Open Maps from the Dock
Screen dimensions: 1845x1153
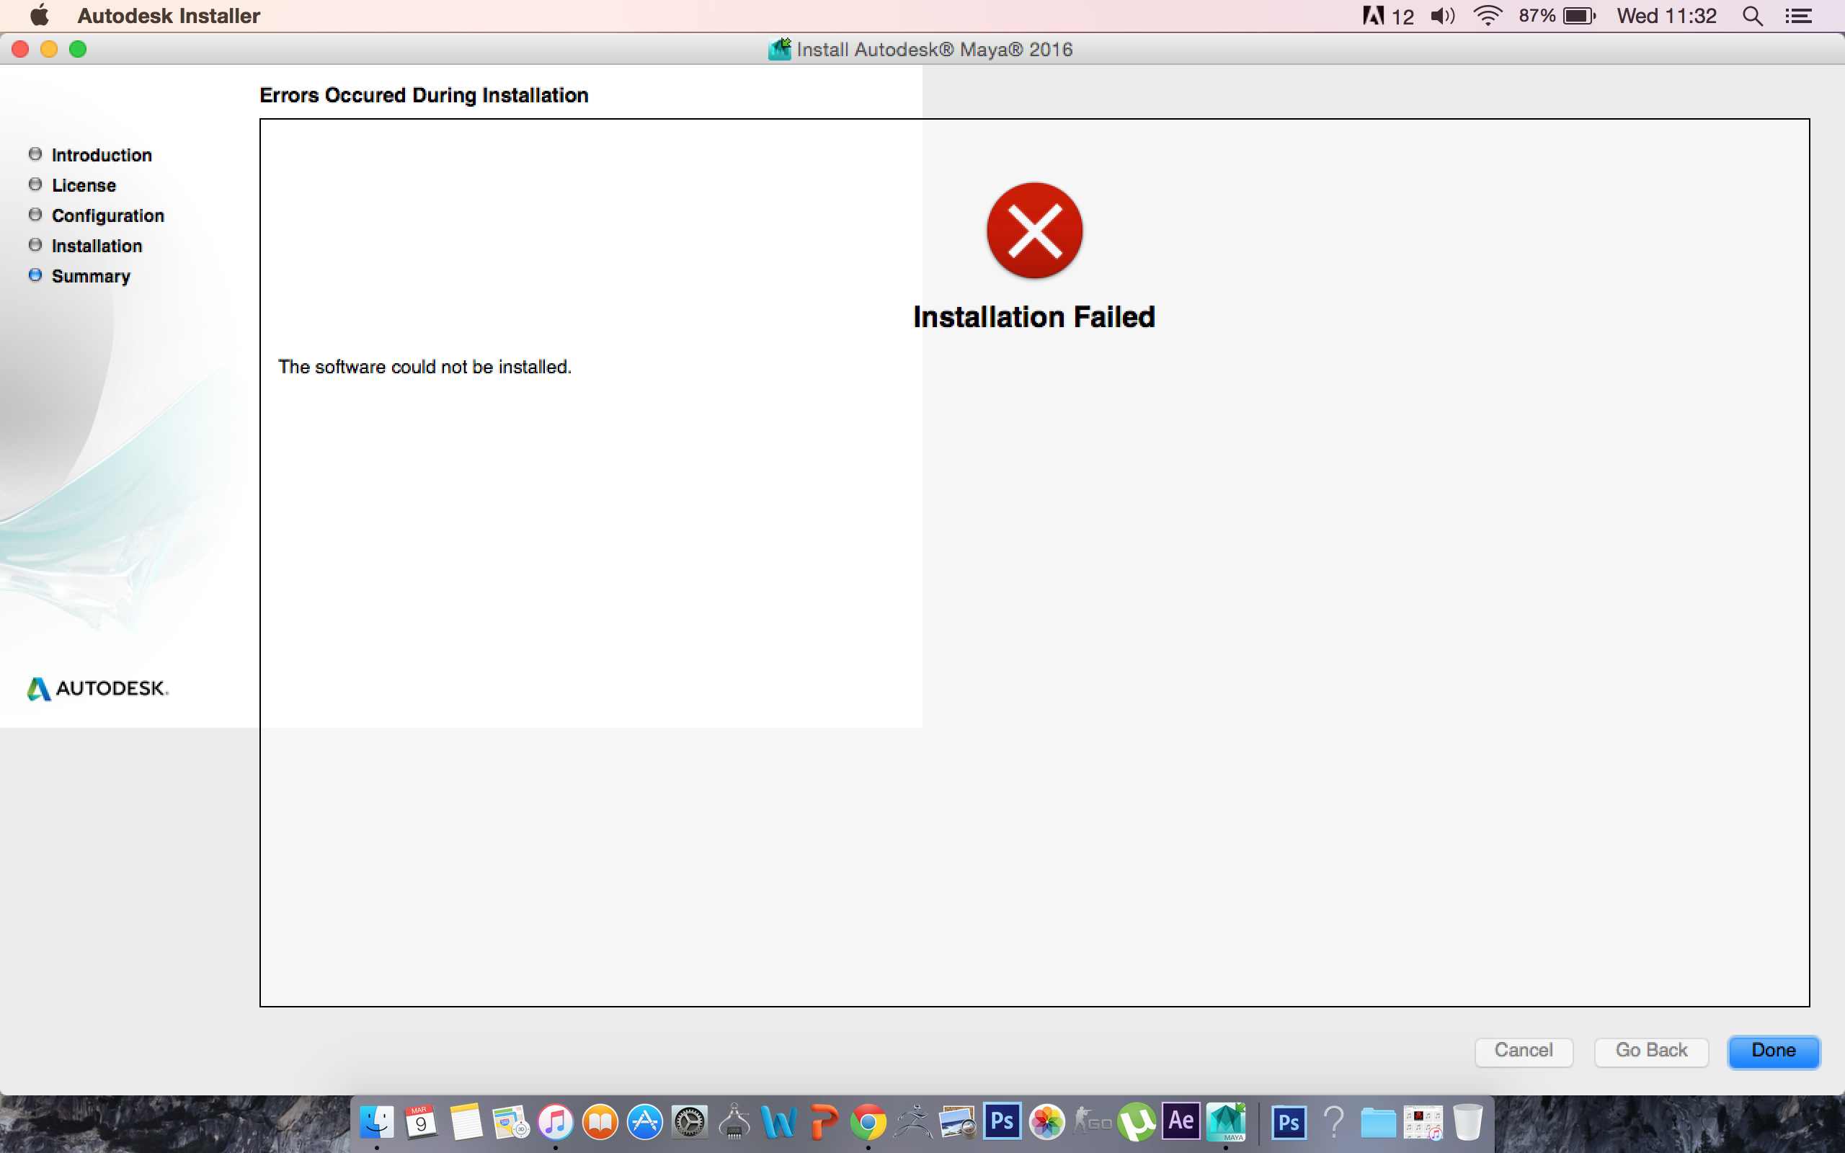tap(511, 1123)
